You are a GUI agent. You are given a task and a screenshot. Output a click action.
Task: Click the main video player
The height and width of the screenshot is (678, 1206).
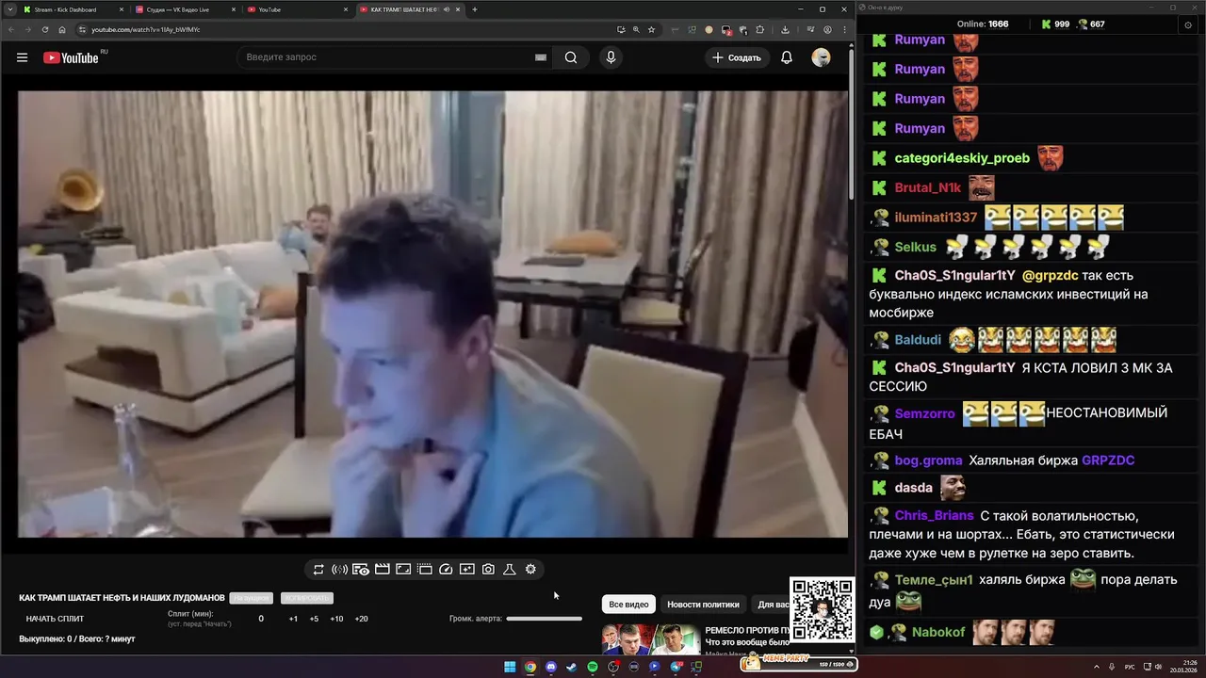[x=432, y=314]
